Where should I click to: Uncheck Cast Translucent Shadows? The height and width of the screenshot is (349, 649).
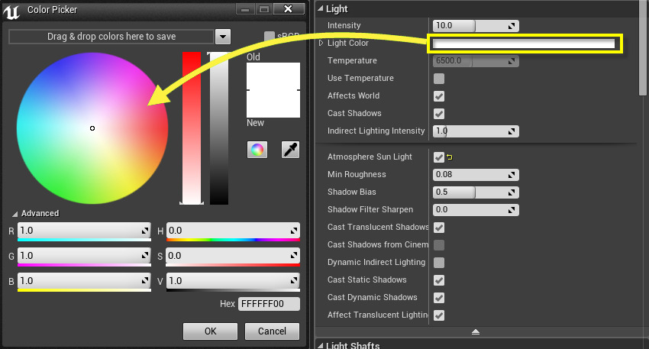[x=439, y=228]
